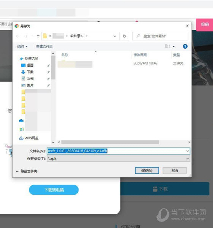Open the 保存类型 *.apk combo box

click(118, 158)
